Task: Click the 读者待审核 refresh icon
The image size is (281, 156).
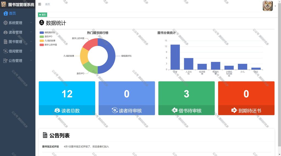Action: pyautogui.click(x=114, y=110)
